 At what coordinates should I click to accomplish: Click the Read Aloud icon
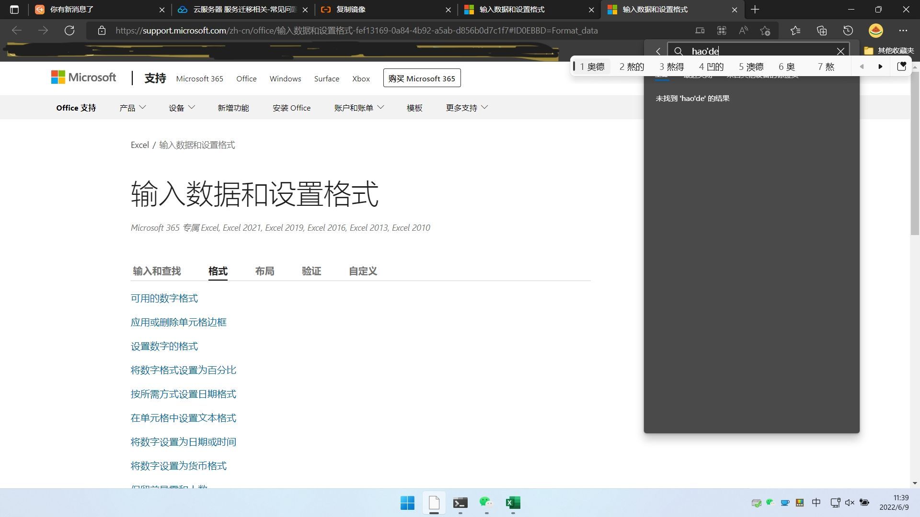pyautogui.click(x=743, y=31)
